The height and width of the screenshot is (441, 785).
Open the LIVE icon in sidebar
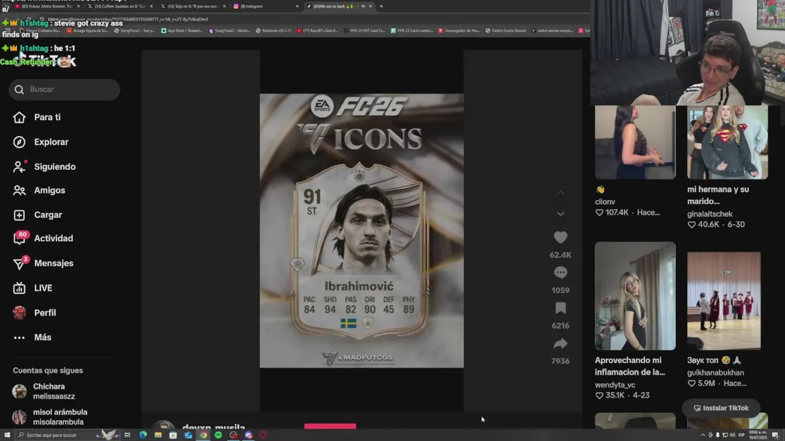point(19,288)
